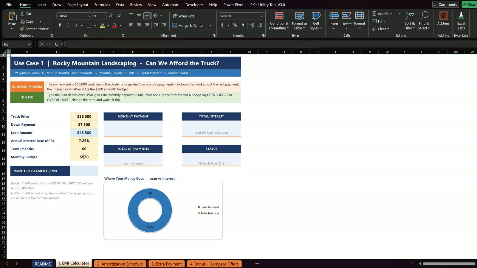Click the Paste clipboard icon
Image resolution: width=477 pixels, height=268 pixels.
(x=12, y=16)
